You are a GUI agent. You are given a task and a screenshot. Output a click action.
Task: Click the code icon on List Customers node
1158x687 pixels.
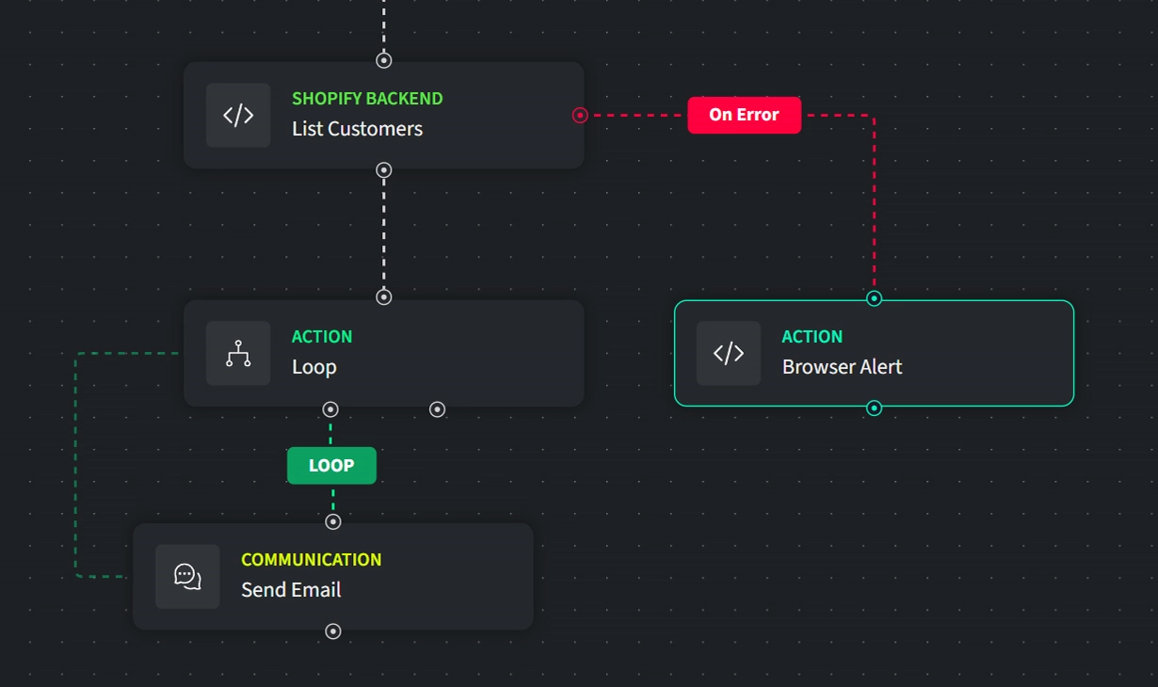pyautogui.click(x=238, y=115)
